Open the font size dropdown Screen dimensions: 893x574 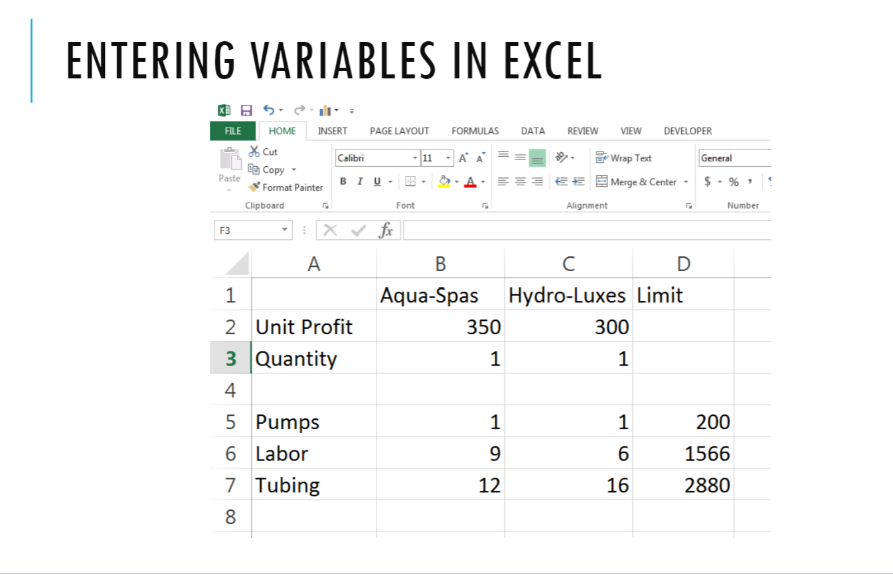448,158
